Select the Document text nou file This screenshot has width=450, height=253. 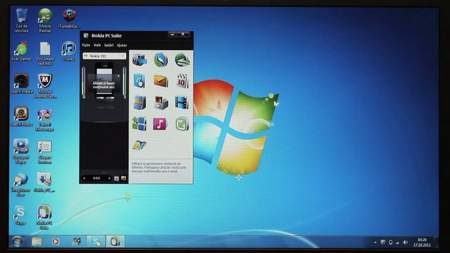coord(45,53)
